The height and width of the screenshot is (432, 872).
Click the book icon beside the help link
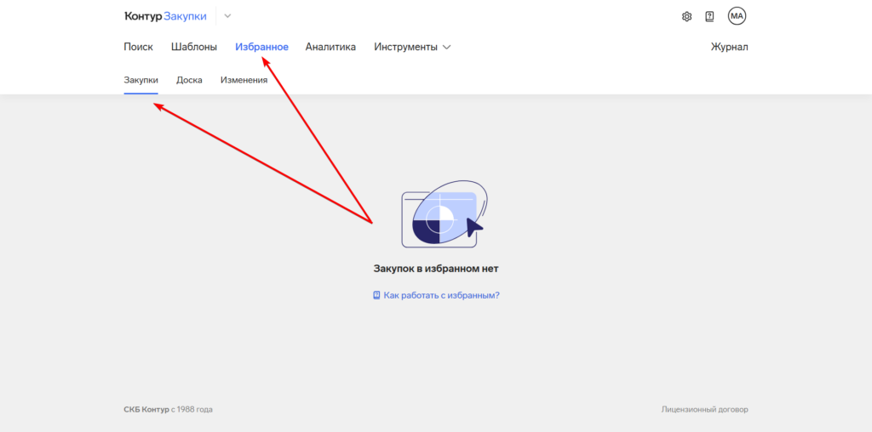(376, 295)
